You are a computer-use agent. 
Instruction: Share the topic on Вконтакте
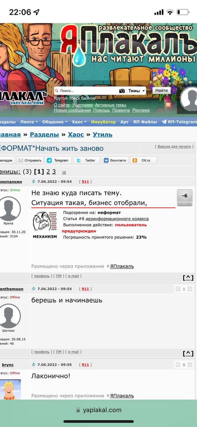pos(115,160)
